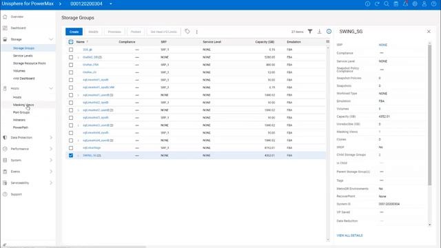Toggle the select-all checkbox in the table header
The height and width of the screenshot is (248, 441).
tap(71, 42)
